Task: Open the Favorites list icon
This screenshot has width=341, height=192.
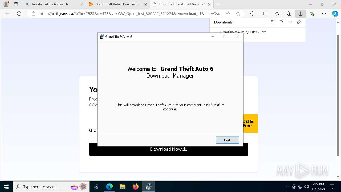Action: coord(277,14)
